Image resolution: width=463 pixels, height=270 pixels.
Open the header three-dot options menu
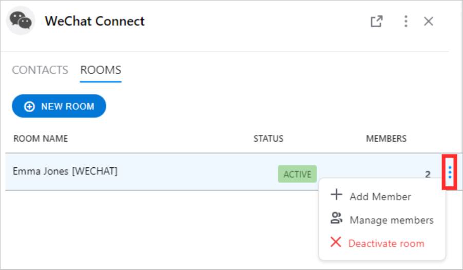pos(406,21)
